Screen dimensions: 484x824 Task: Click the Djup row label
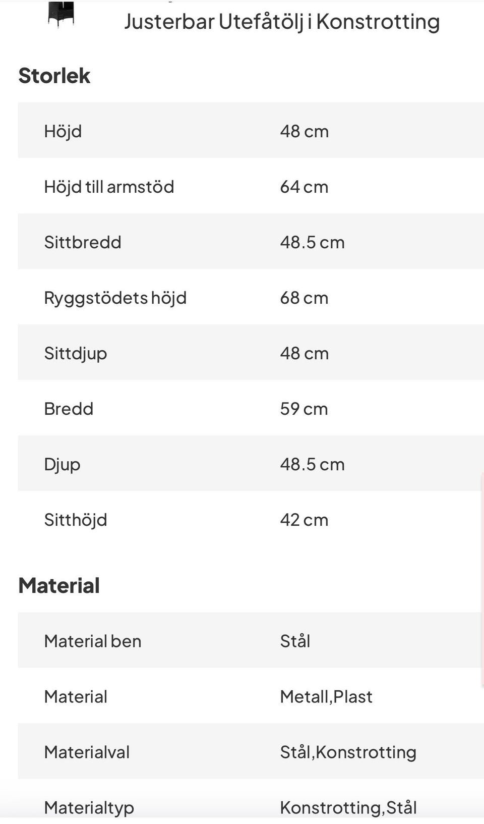62,464
